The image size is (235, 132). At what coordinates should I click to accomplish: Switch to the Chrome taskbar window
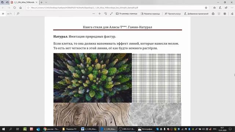tap(51, 129)
